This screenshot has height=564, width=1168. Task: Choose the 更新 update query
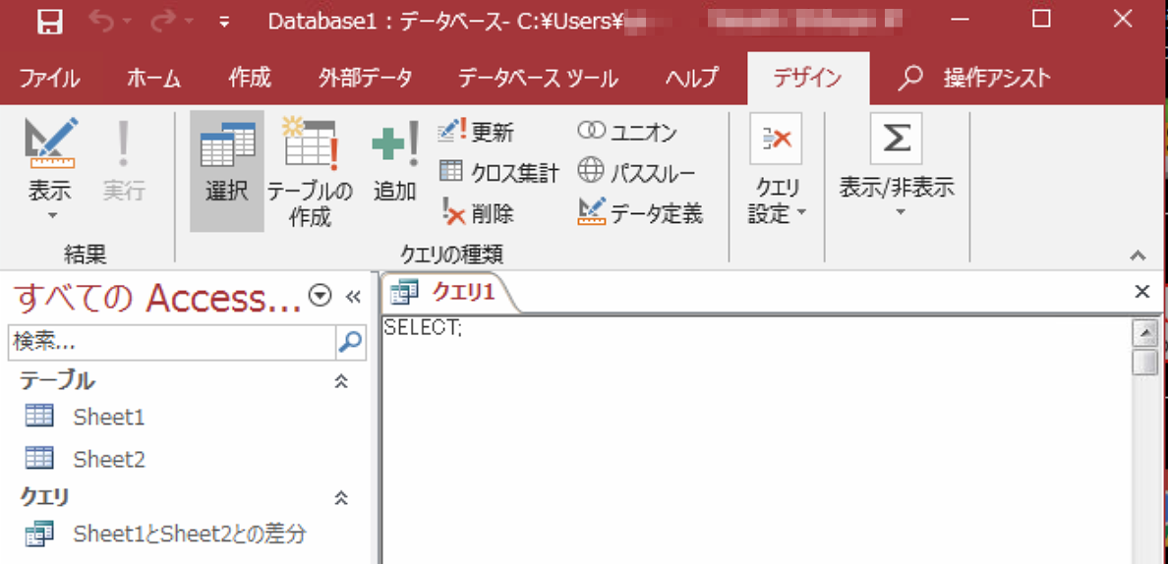click(x=475, y=133)
